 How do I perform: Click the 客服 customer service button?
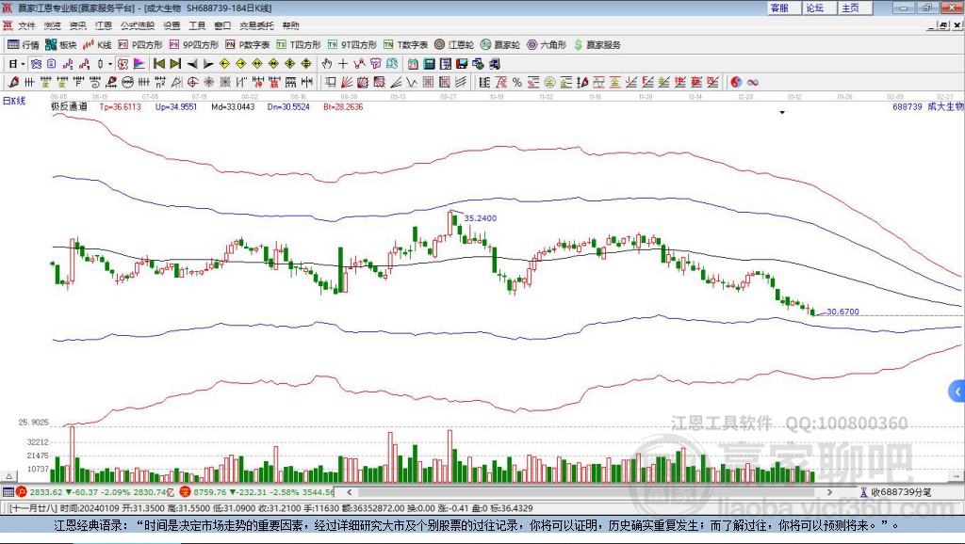(779, 8)
